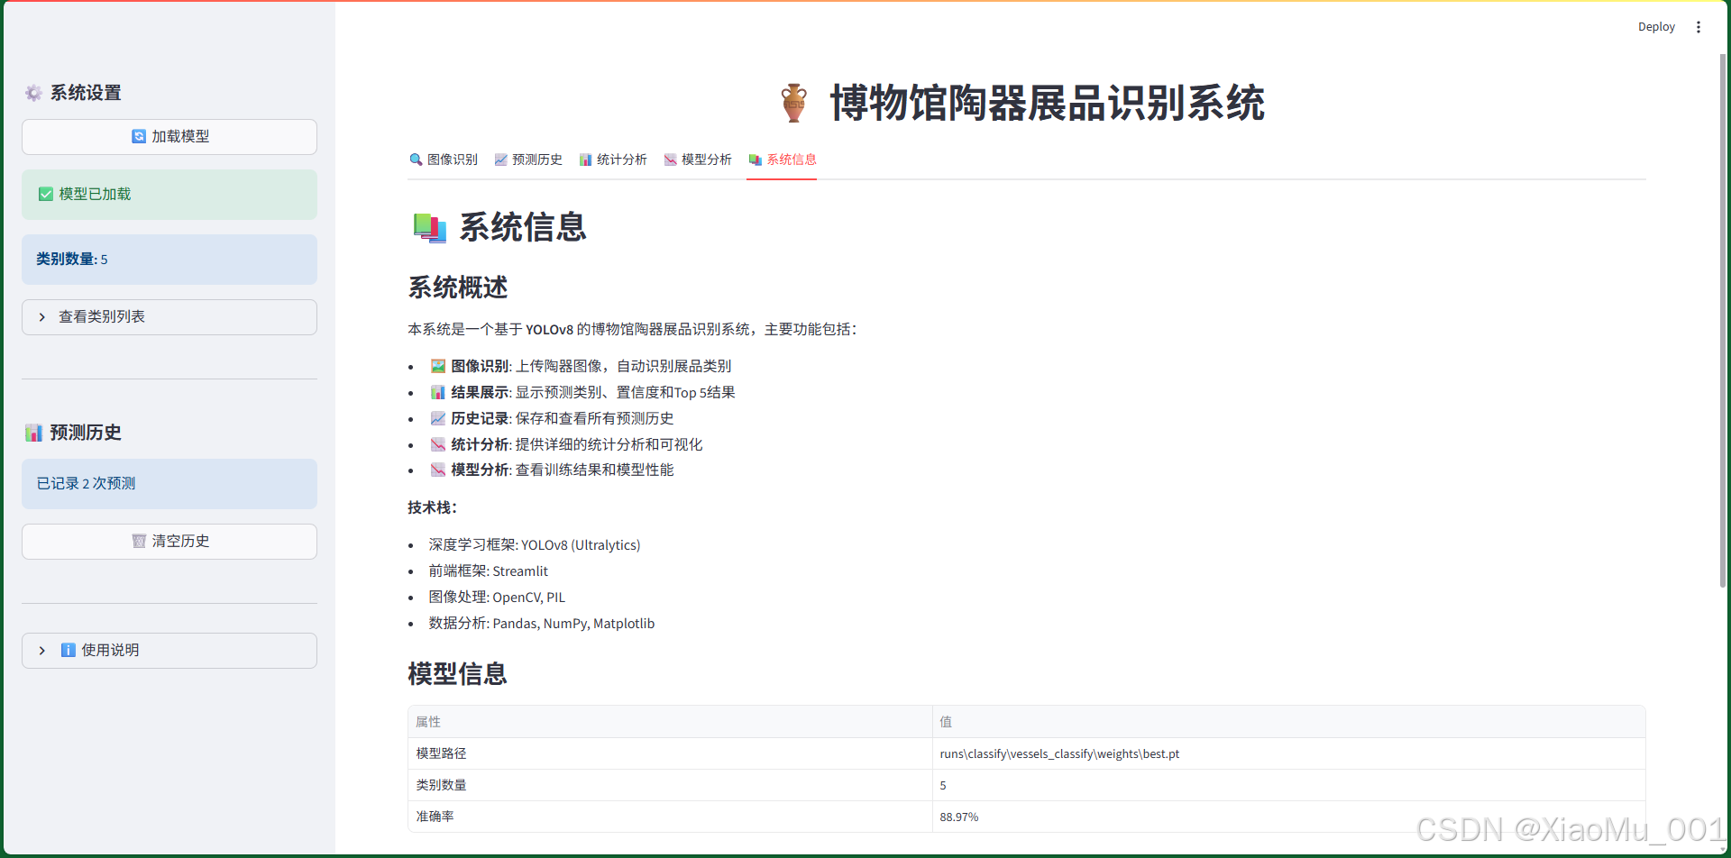Open the three-dot menu in the top-right corner

tap(1699, 26)
